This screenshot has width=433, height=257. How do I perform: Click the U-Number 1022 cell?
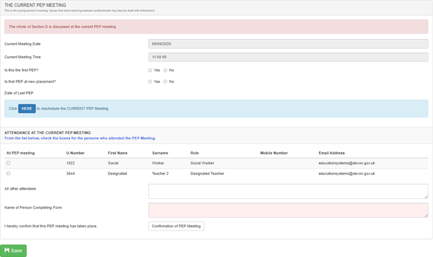click(x=70, y=163)
